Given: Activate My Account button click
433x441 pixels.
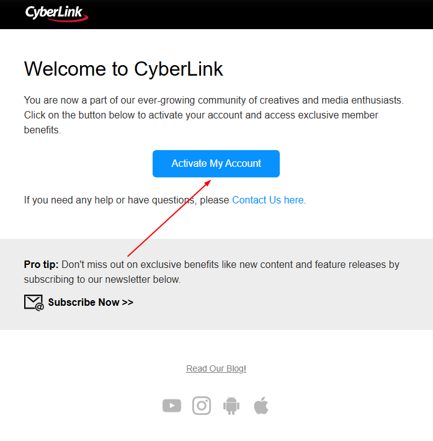Looking at the screenshot, I should tap(216, 164).
